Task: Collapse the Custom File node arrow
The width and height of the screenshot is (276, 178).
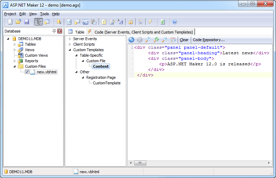Action: click(x=83, y=61)
